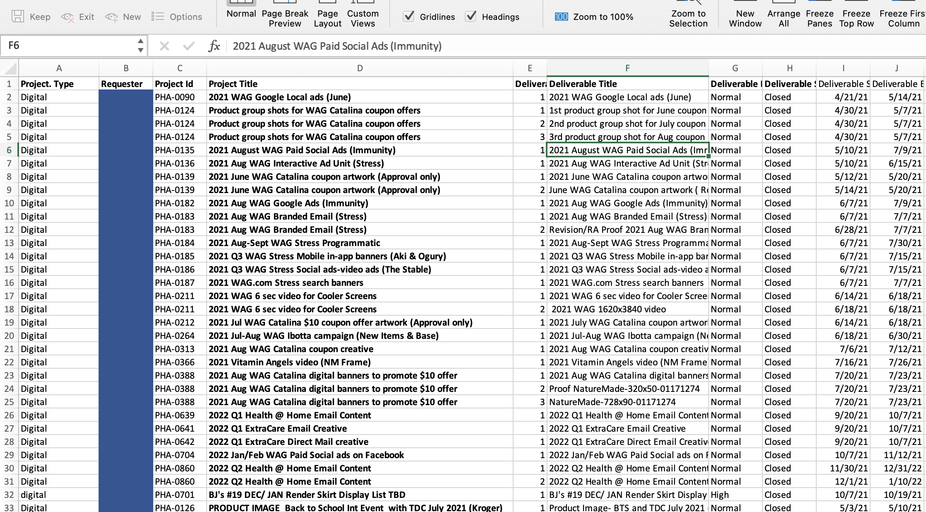Select 'Proof NatureMade-320x50-01171274' cell
Screen dimensions: 926x512
(x=627, y=389)
